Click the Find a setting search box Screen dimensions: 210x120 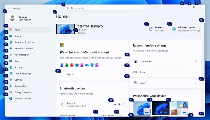point(105,8)
